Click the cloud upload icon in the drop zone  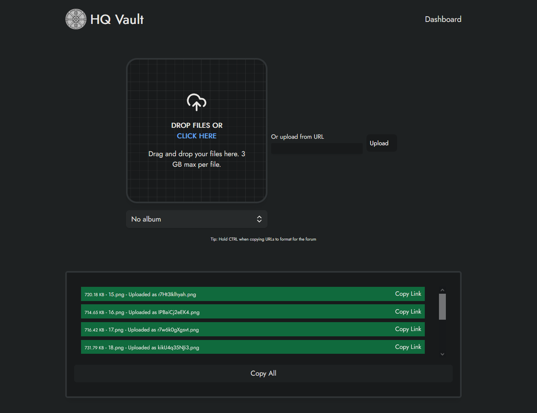[x=197, y=102]
